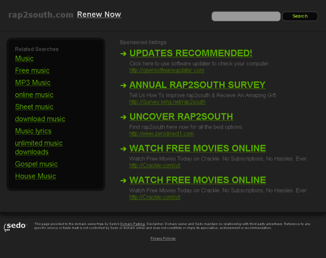Choose unlimited music downloads link
This screenshot has width=326, height=258.
[x=39, y=147]
